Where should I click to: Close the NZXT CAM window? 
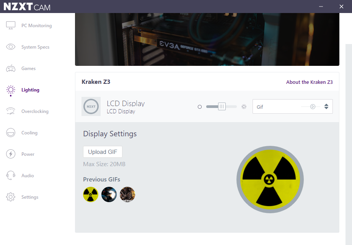click(341, 7)
